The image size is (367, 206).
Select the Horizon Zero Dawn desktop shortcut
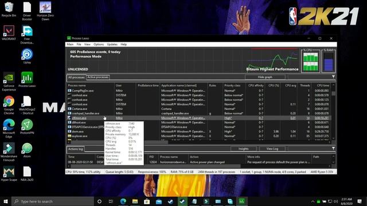[45, 11]
